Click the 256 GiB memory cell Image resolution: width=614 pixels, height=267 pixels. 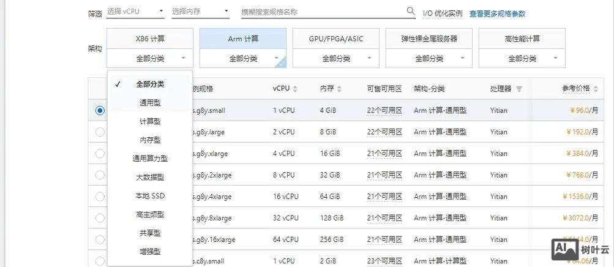pyautogui.click(x=332, y=239)
